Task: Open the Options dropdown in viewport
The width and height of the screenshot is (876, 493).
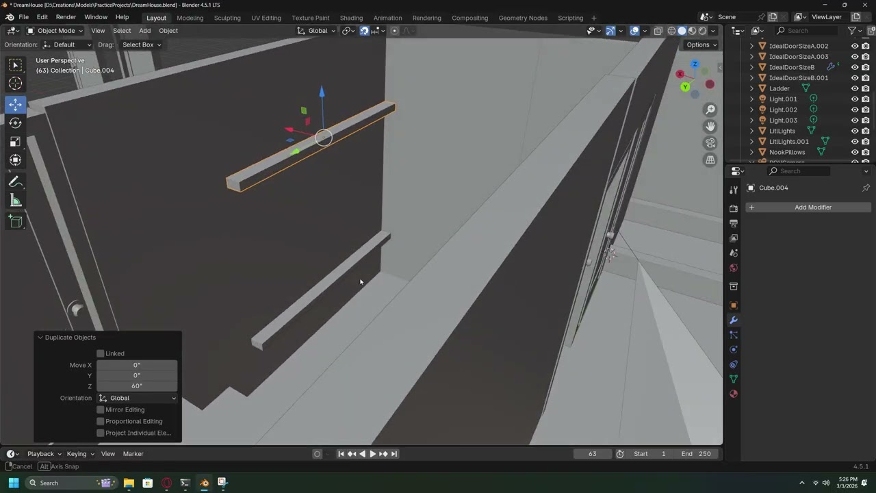Action: (x=701, y=45)
